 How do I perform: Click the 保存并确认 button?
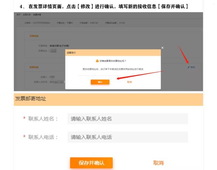pos(91,163)
